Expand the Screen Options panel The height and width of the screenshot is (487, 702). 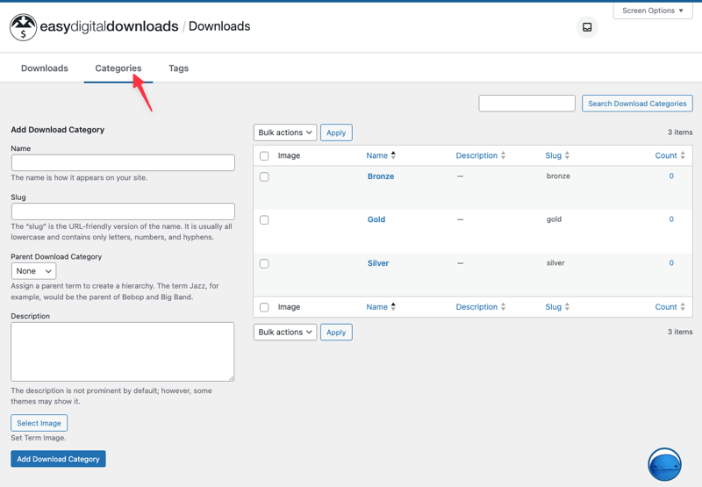[x=653, y=11]
